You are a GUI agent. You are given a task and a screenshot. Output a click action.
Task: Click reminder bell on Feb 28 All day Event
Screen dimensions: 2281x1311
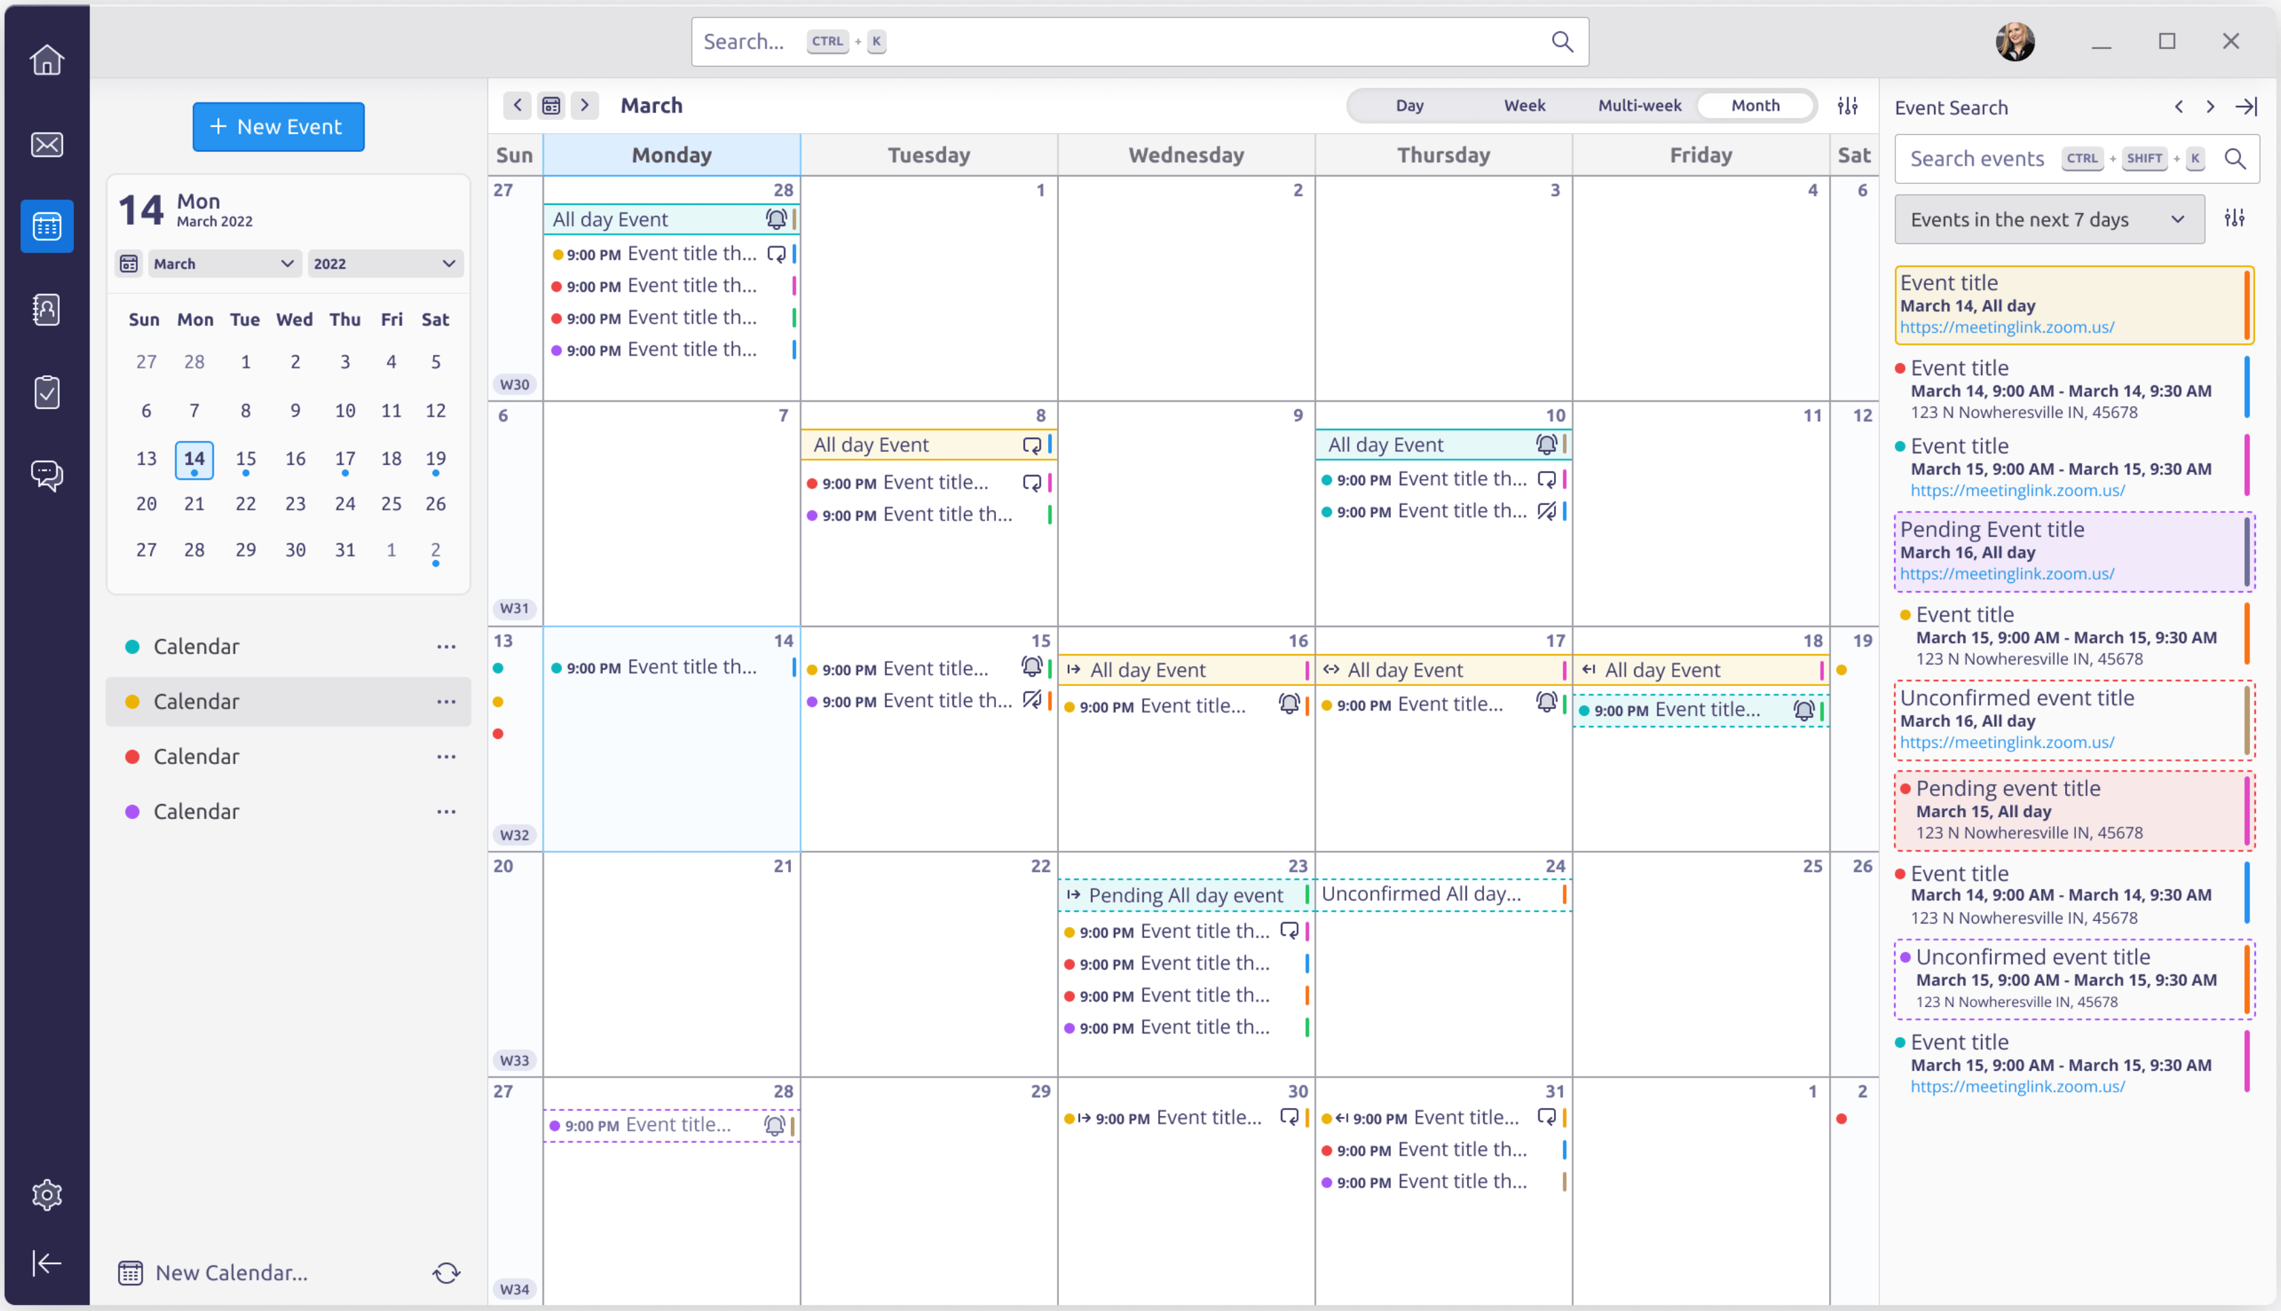pyautogui.click(x=776, y=218)
